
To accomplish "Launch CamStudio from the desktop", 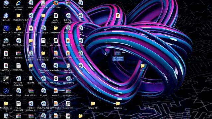I will [x=6, y=28].
